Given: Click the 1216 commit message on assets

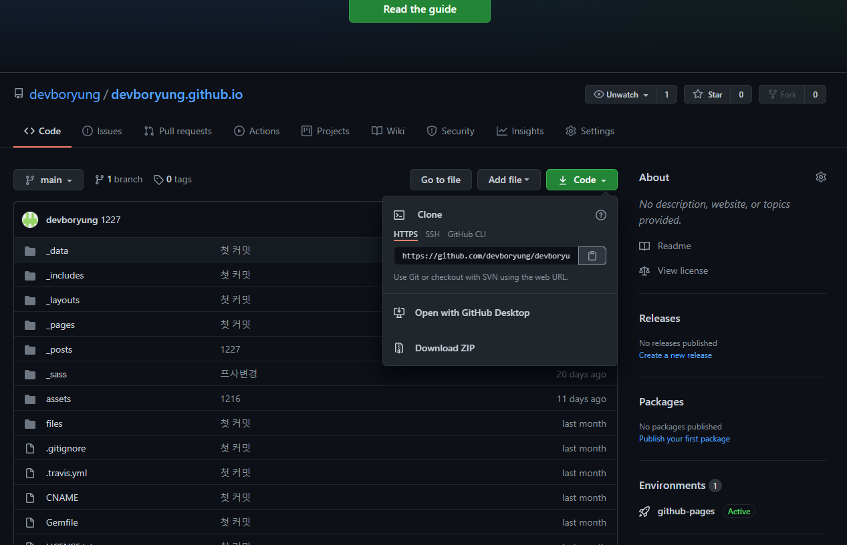Looking at the screenshot, I should pos(230,399).
